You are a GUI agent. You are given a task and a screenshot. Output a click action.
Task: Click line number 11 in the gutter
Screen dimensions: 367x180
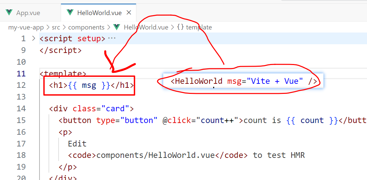point(21,74)
